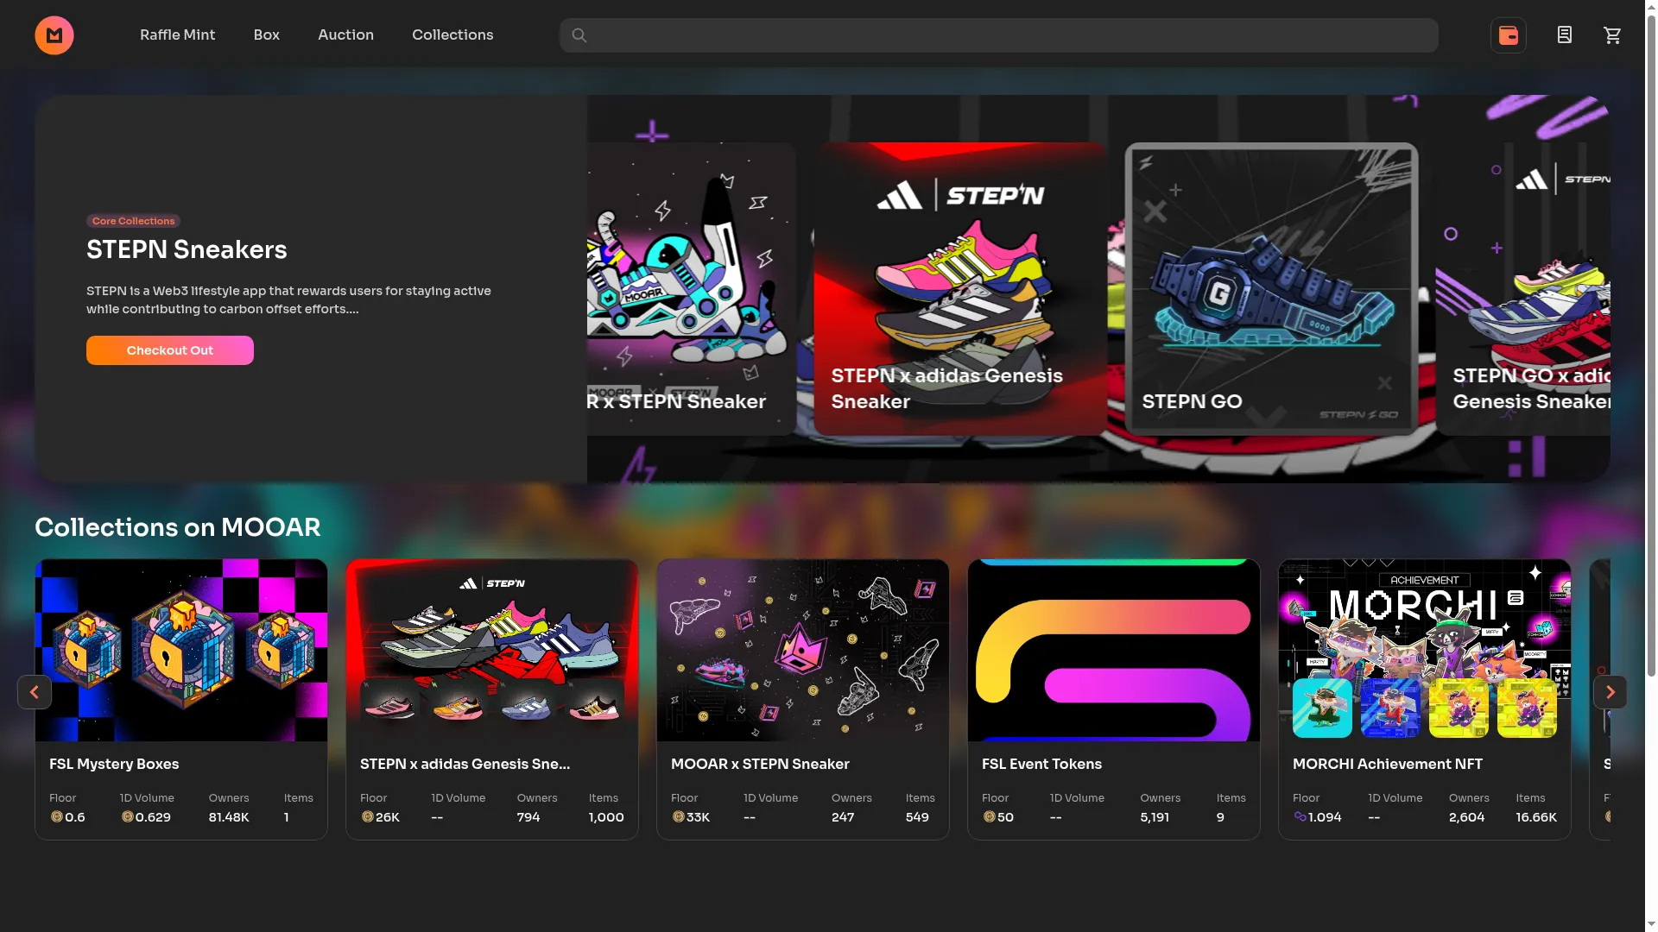This screenshot has width=1658, height=932.
Task: Click the Core Collections tag
Action: [133, 221]
